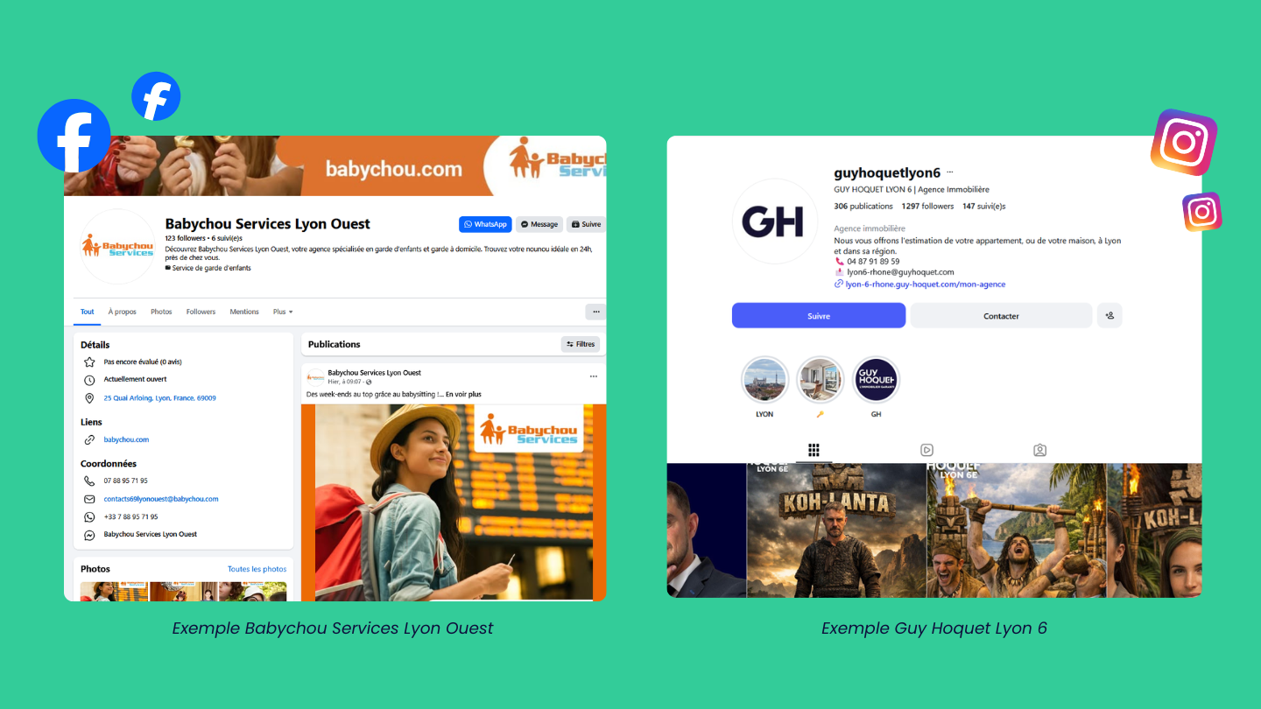Open the contacts69lyonouest@babychou.com email link
Image resolution: width=1261 pixels, height=709 pixels.
coord(161,499)
